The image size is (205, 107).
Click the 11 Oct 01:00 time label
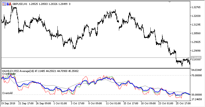tap(113, 103)
